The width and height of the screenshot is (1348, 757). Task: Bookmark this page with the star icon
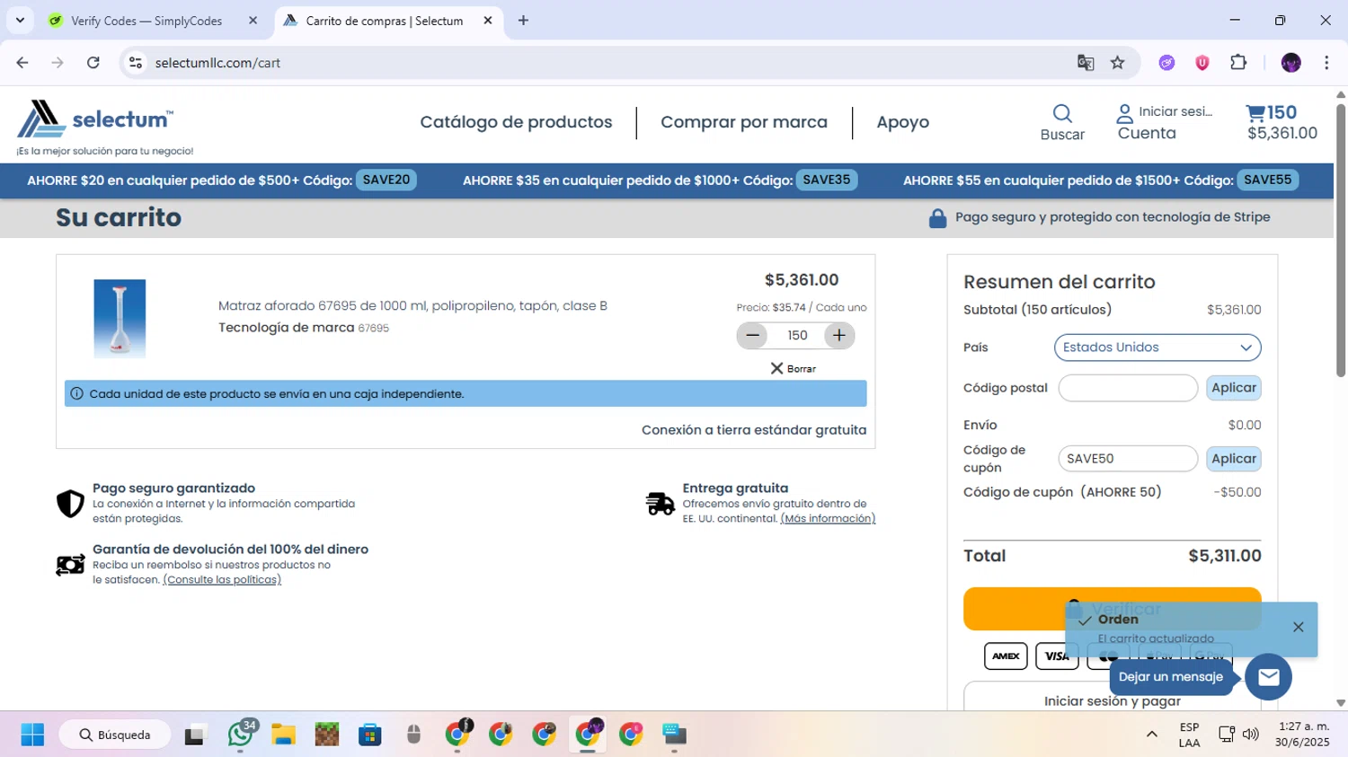pos(1117,62)
